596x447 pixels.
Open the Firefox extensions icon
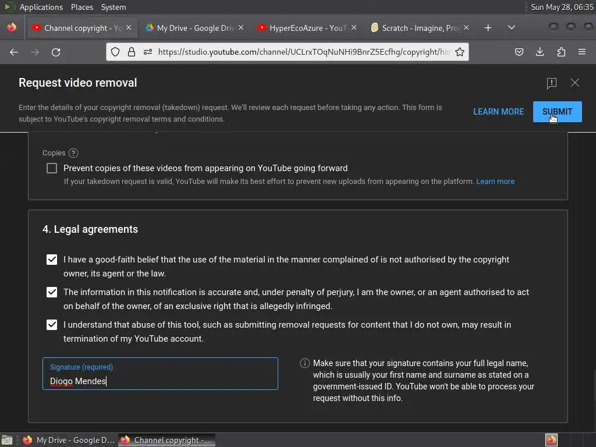(561, 52)
